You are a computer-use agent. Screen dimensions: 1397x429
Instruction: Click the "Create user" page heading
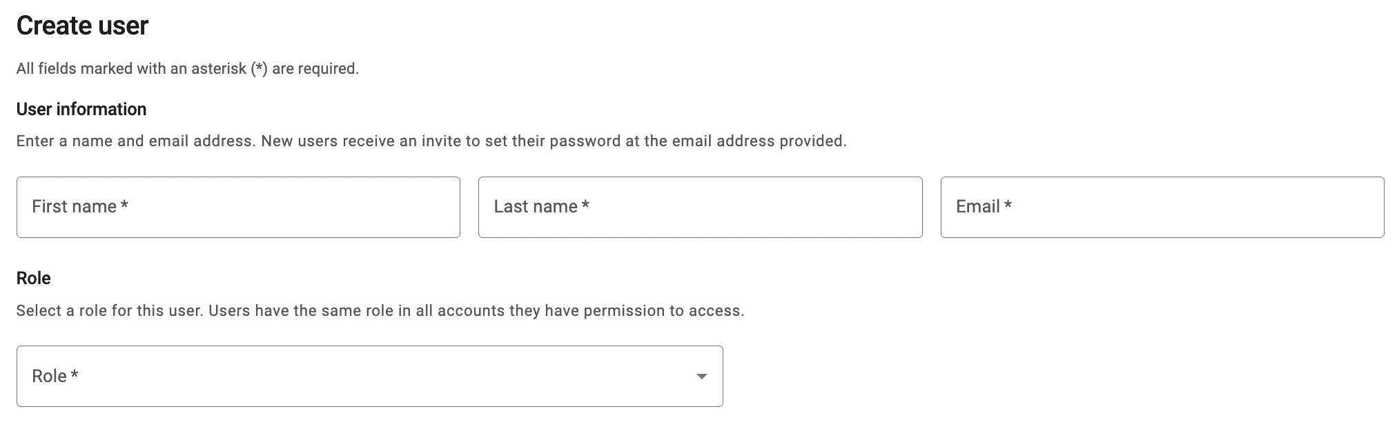click(x=82, y=26)
